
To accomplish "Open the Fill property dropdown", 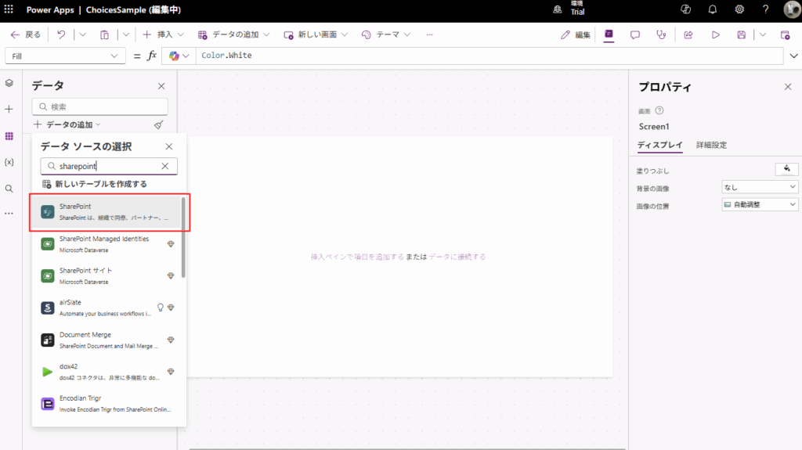I will 65,56.
